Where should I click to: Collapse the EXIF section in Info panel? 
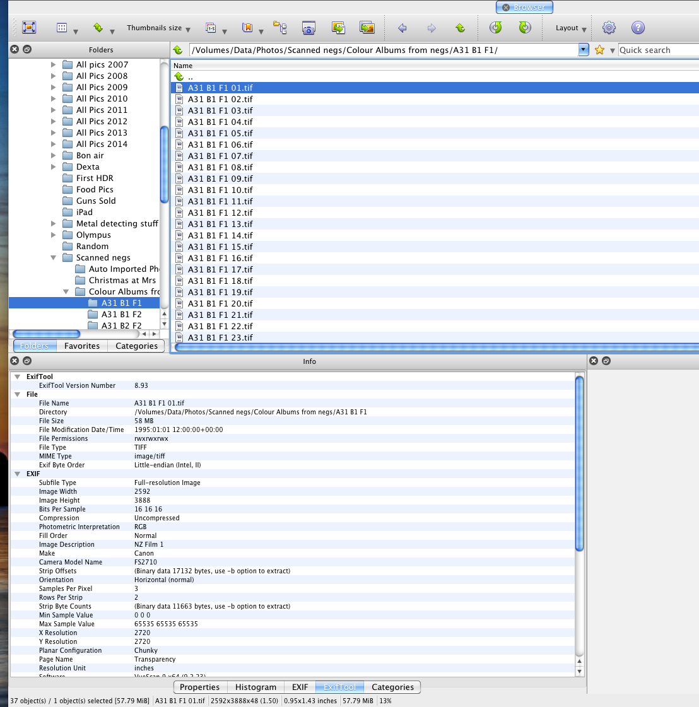coord(18,474)
